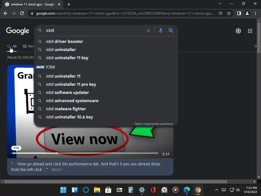This screenshot has height=196, width=261.
Task: Pick suggestion 'iobit software updater'
Action: [x=106, y=92]
